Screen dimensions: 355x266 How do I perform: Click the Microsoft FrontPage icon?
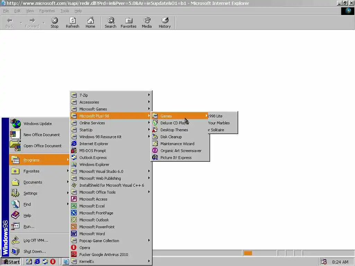(x=74, y=213)
